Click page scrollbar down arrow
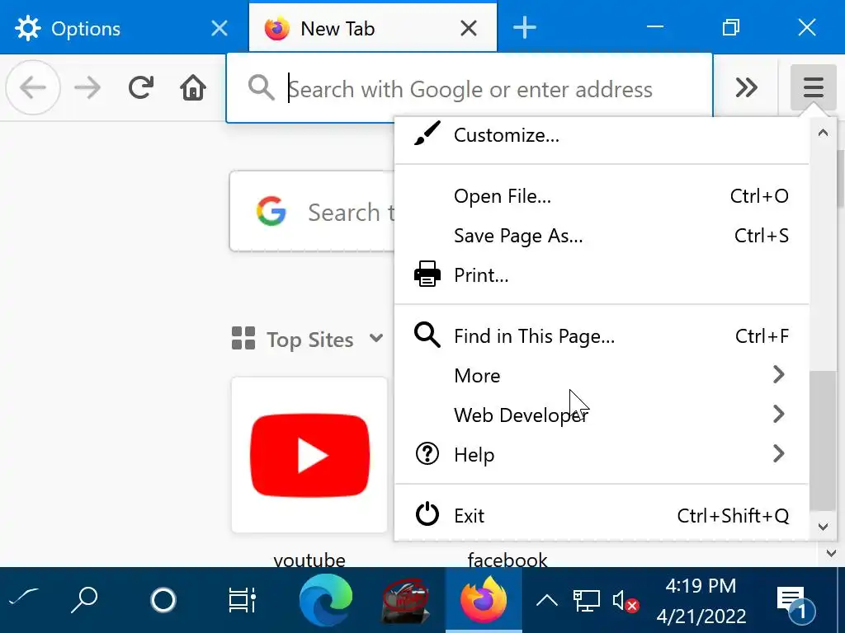The height and width of the screenshot is (633, 845). pyautogui.click(x=831, y=553)
